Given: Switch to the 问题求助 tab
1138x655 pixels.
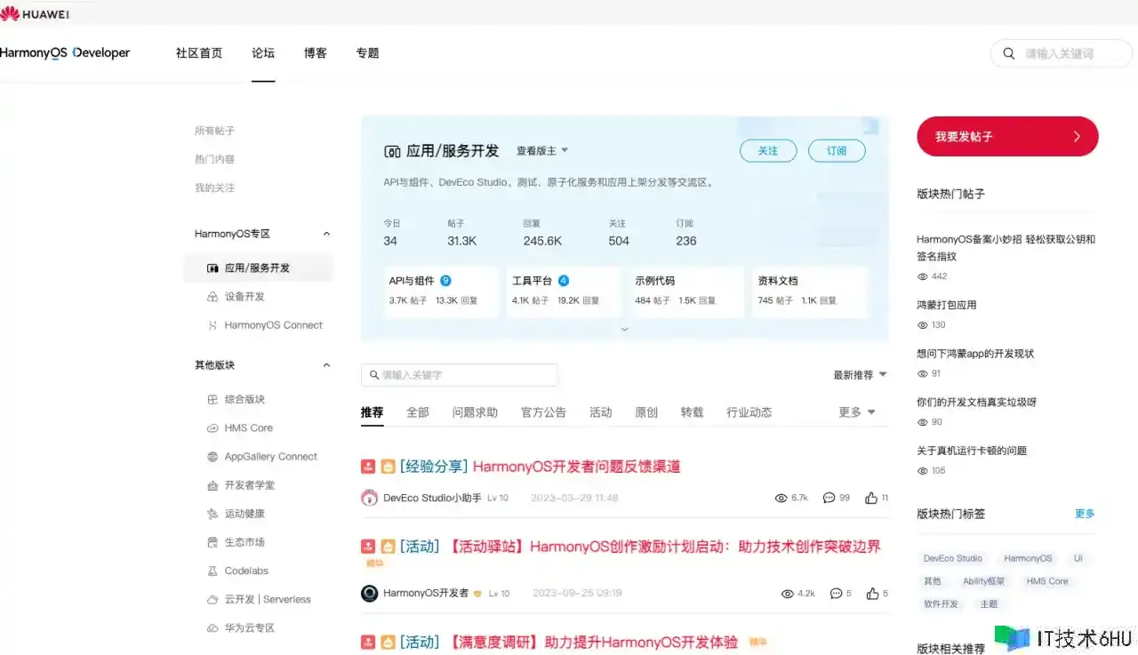Looking at the screenshot, I should pos(475,412).
